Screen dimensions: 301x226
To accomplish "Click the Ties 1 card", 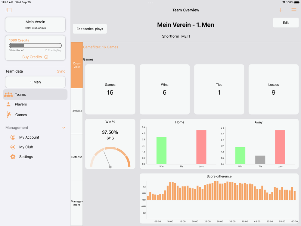I will [219, 89].
